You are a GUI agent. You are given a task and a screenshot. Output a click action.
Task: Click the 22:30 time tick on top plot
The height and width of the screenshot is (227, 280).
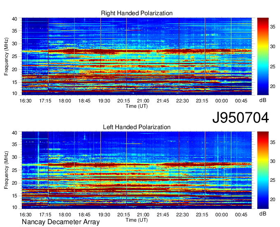(x=182, y=101)
